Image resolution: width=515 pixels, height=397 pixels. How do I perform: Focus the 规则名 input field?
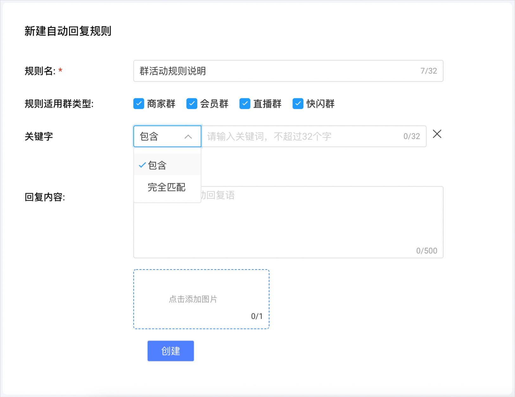288,71
